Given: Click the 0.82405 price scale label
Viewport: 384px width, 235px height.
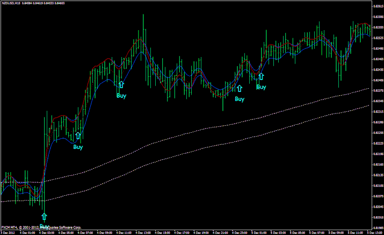Looking at the screenshot, I should 378,80.
